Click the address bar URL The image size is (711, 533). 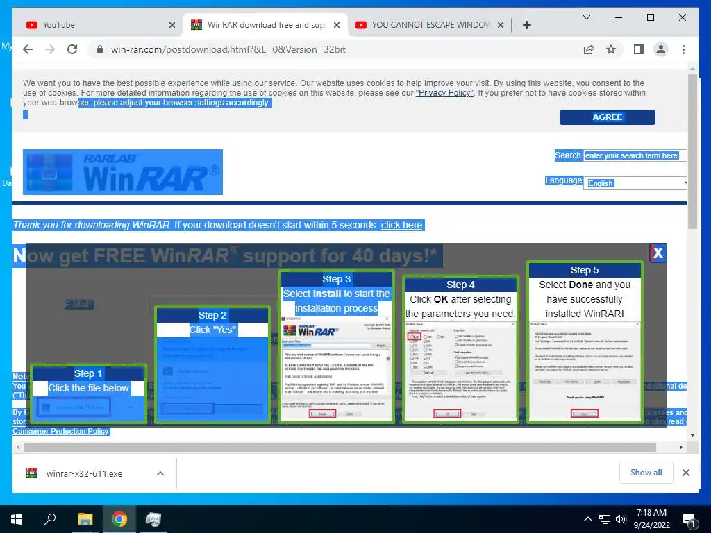[x=228, y=49]
